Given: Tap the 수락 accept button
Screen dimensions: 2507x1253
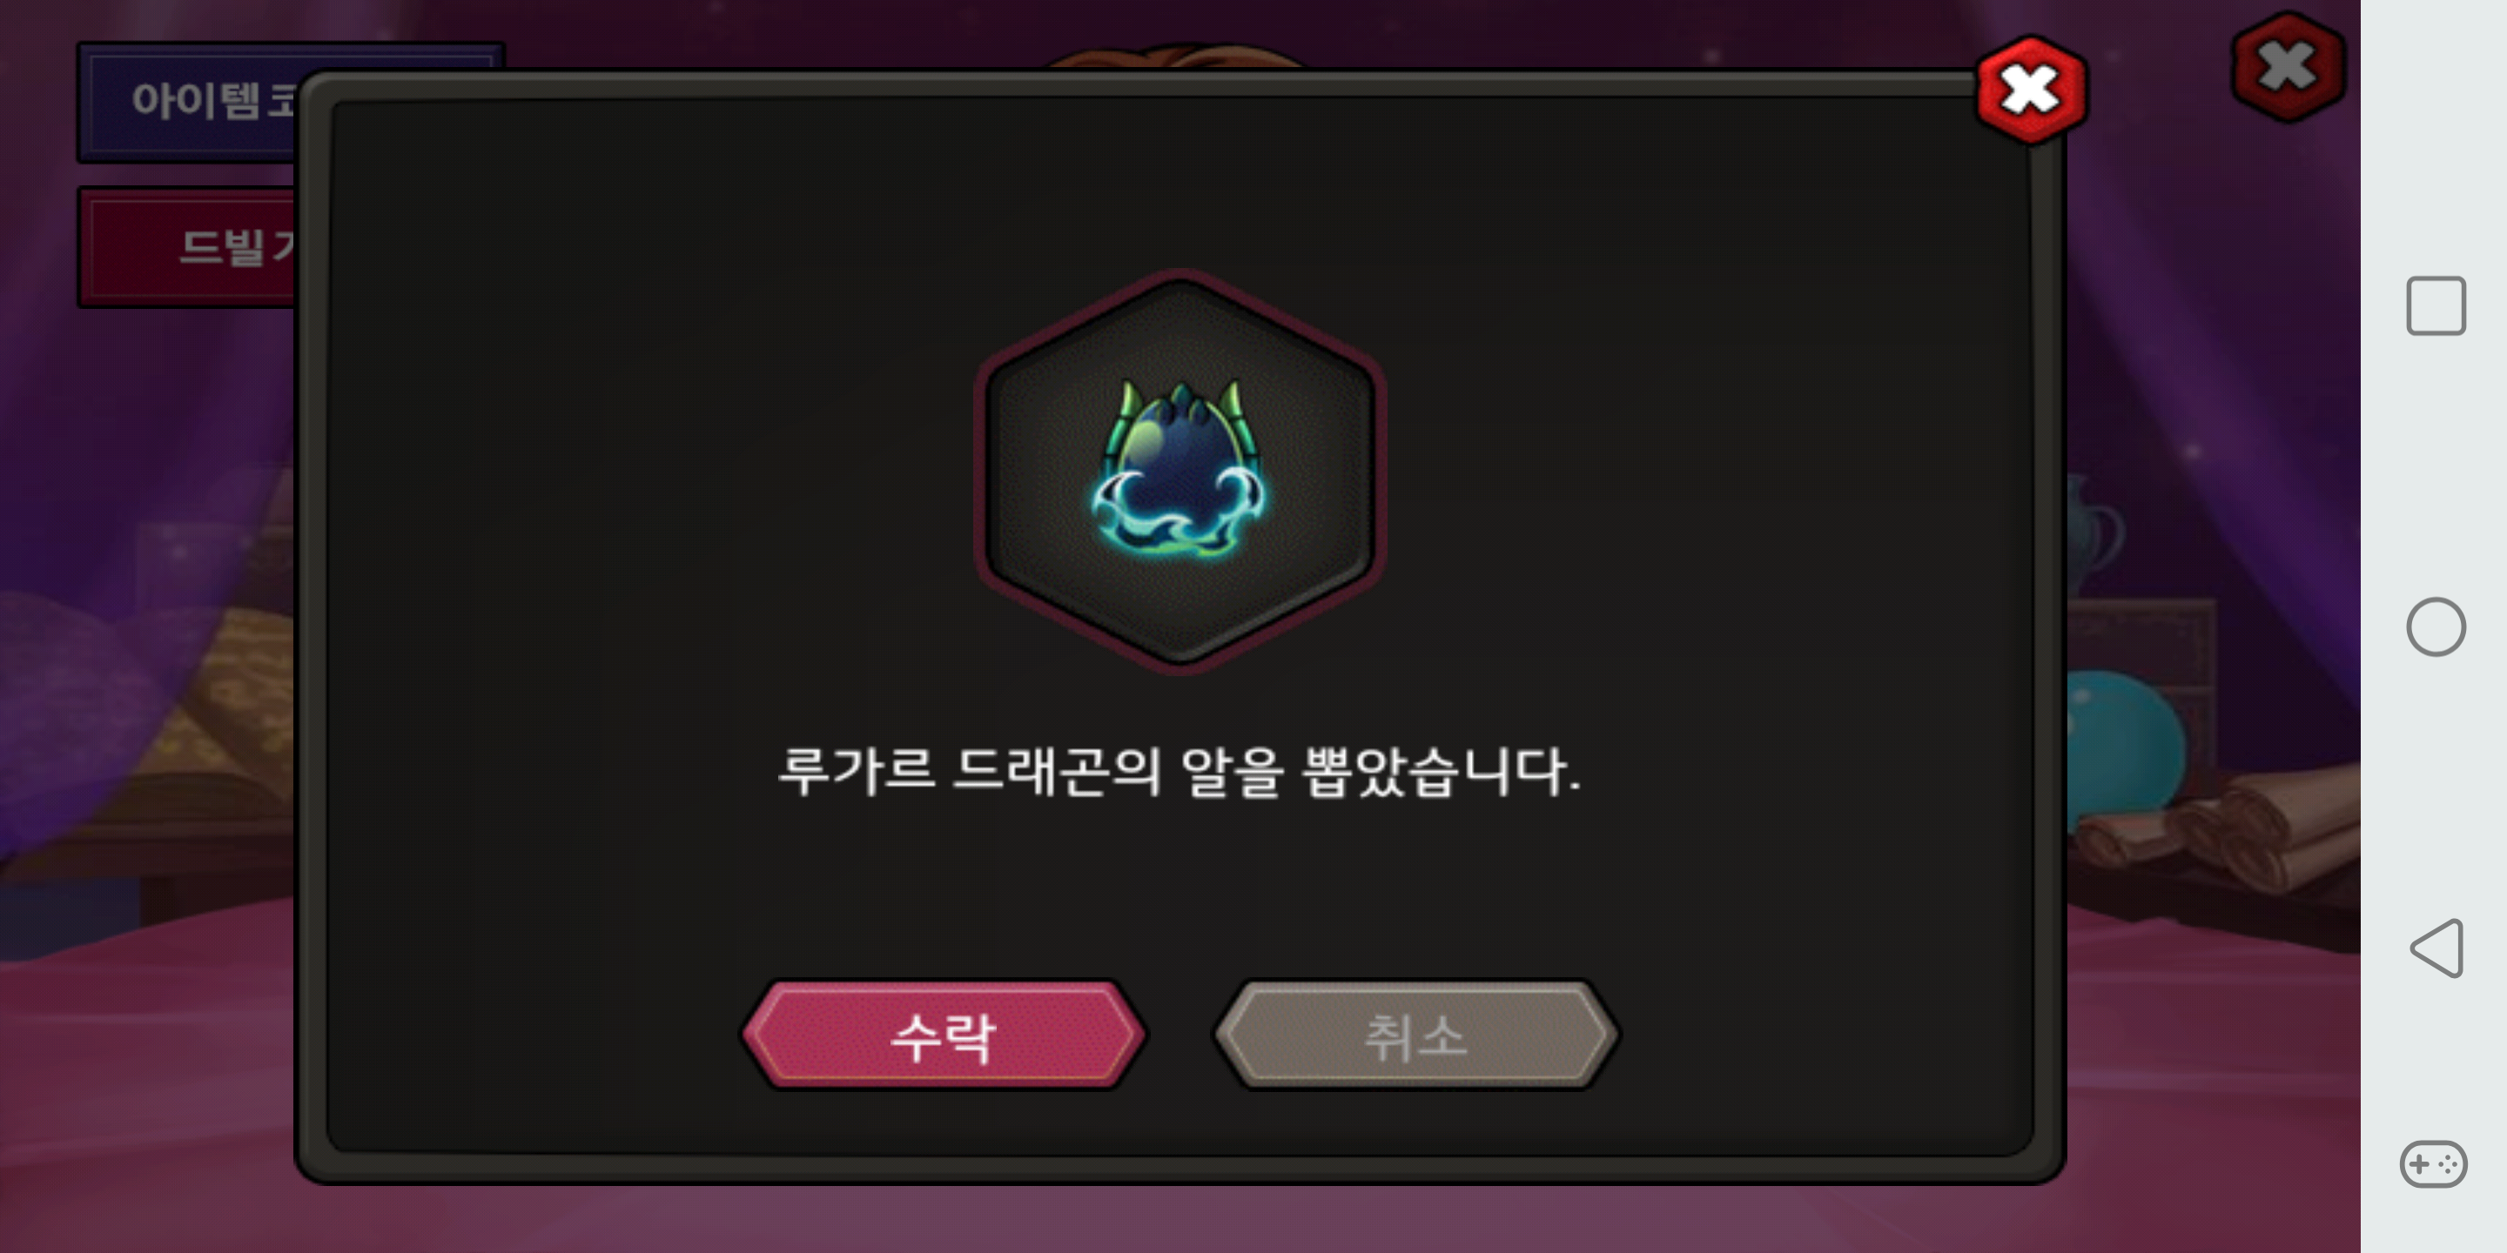Looking at the screenshot, I should point(944,1035).
